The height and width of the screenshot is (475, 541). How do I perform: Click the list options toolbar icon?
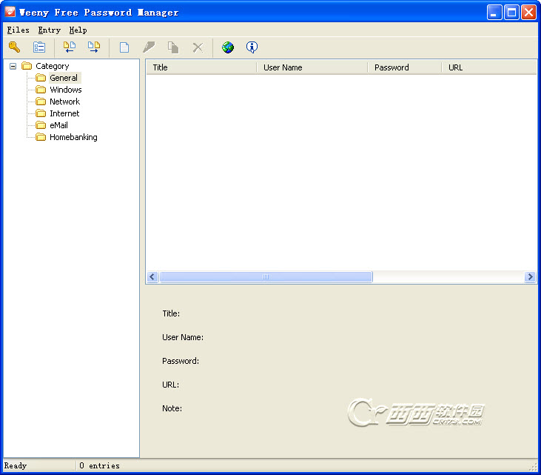39,47
